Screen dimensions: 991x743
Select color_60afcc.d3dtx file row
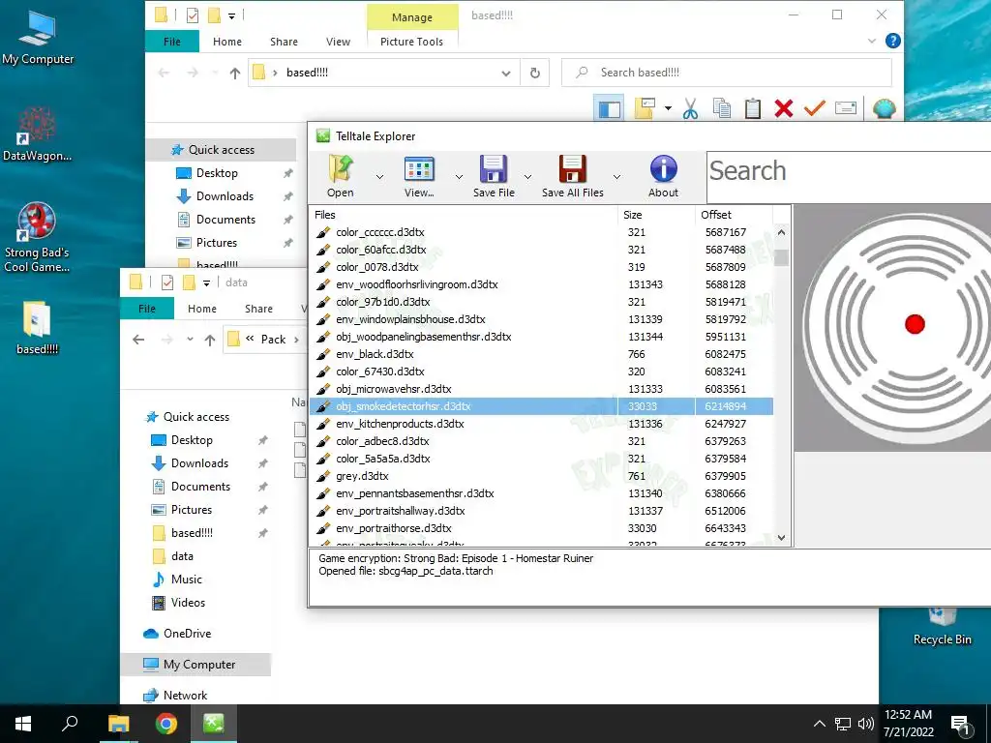(x=542, y=250)
